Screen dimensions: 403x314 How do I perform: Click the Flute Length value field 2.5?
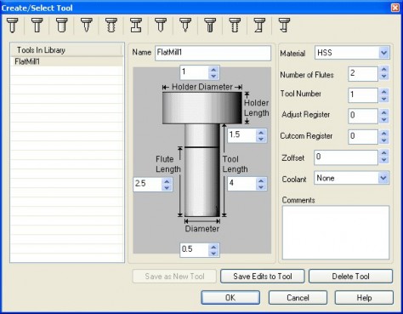(x=147, y=185)
